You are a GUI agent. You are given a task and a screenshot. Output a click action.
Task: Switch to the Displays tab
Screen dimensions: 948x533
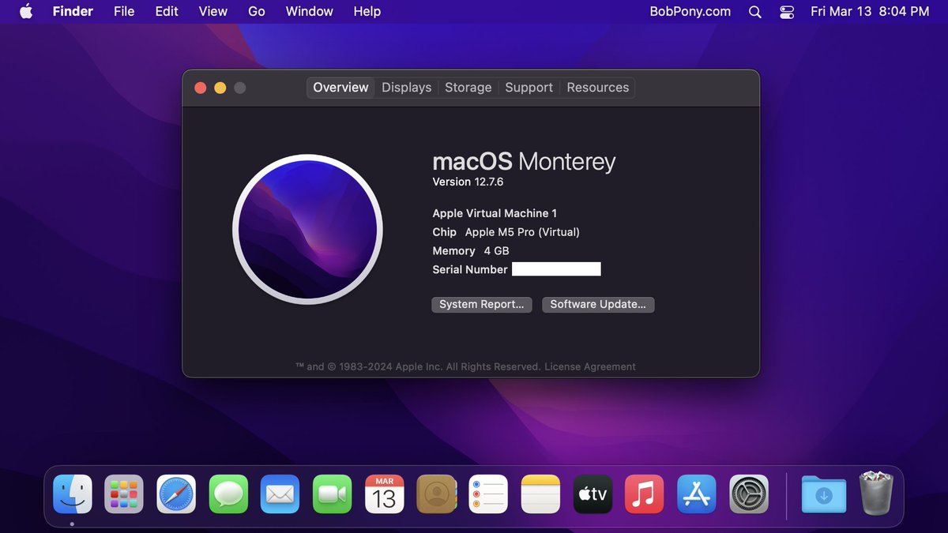pyautogui.click(x=407, y=88)
